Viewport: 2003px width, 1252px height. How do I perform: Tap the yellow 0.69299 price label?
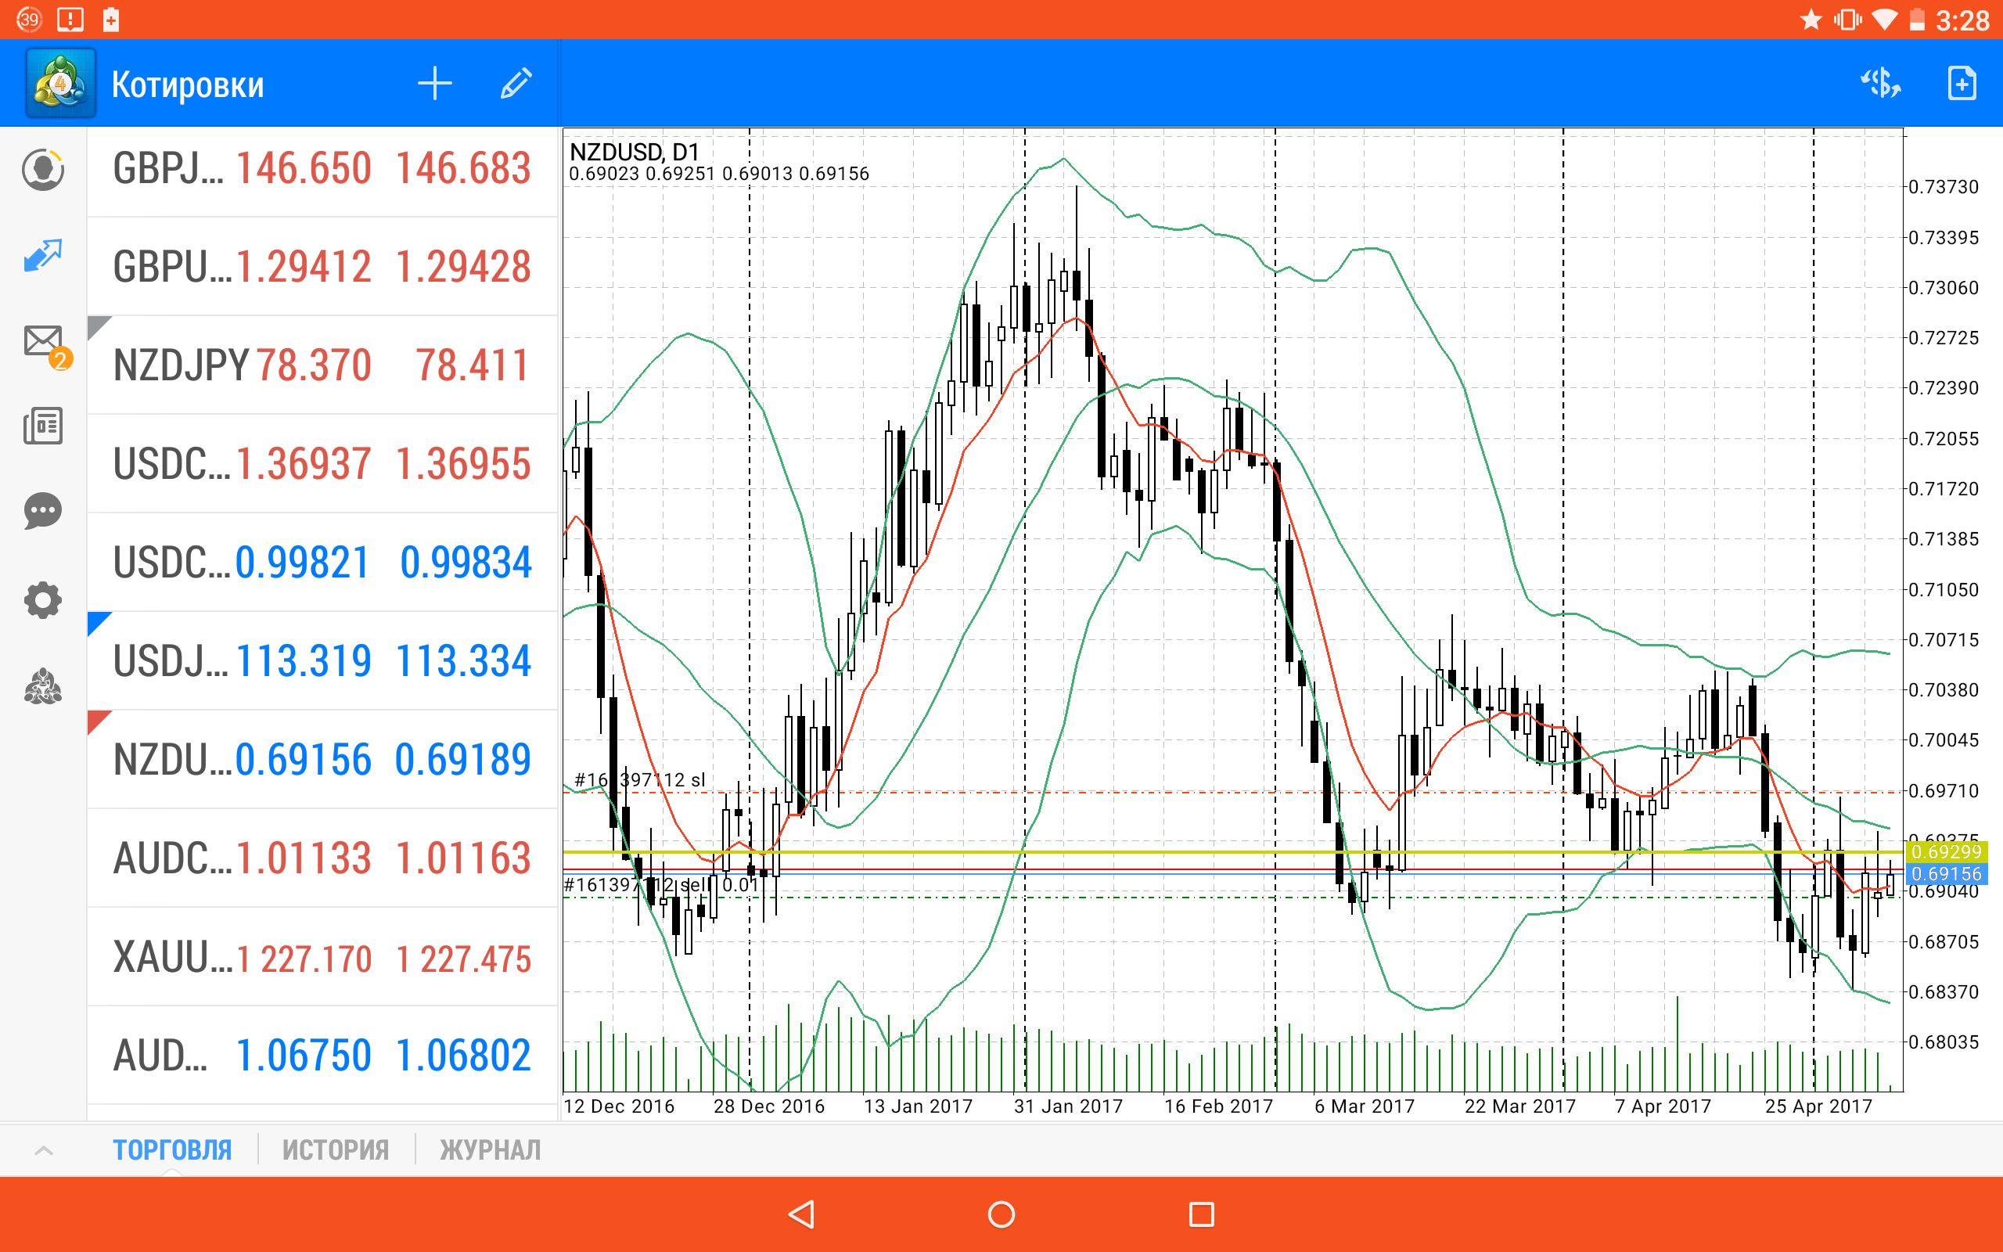point(1946,852)
